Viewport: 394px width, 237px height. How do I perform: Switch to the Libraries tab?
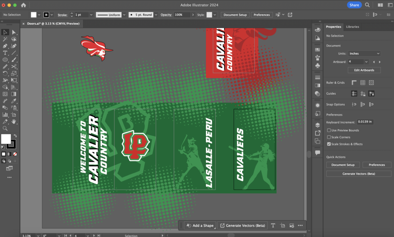352,27
